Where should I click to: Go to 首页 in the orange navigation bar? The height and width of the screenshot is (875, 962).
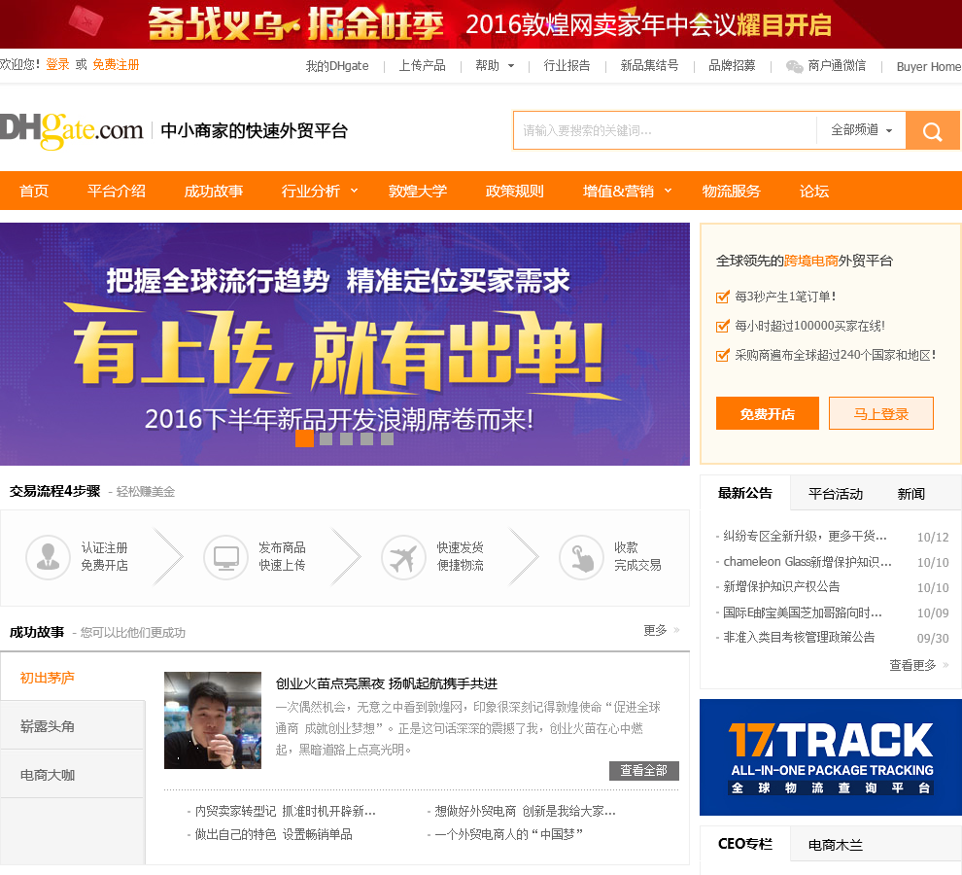click(34, 191)
